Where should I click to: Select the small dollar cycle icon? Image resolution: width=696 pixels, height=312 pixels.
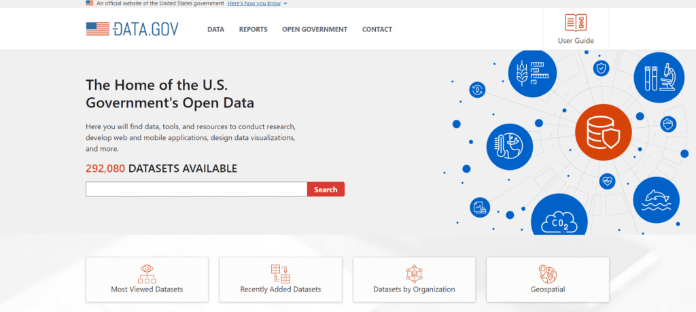477,90
